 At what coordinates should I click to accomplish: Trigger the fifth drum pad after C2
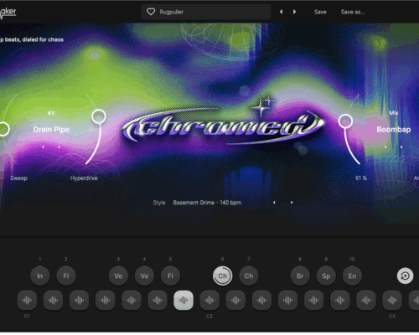(340, 301)
